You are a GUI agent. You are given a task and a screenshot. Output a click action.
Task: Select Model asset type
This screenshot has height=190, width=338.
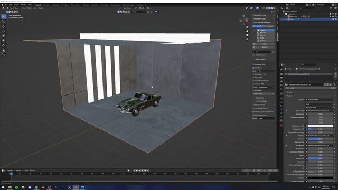pos(265,30)
